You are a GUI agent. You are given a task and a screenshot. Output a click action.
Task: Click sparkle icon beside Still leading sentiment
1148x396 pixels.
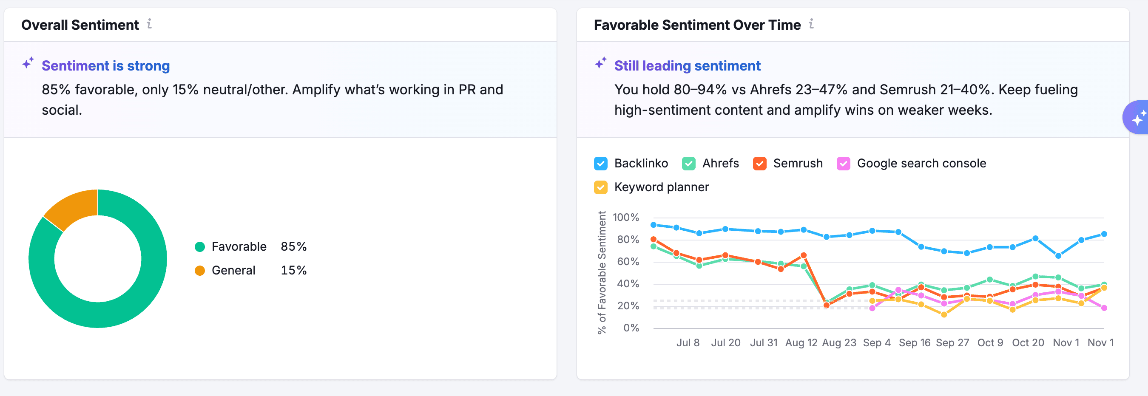601,63
